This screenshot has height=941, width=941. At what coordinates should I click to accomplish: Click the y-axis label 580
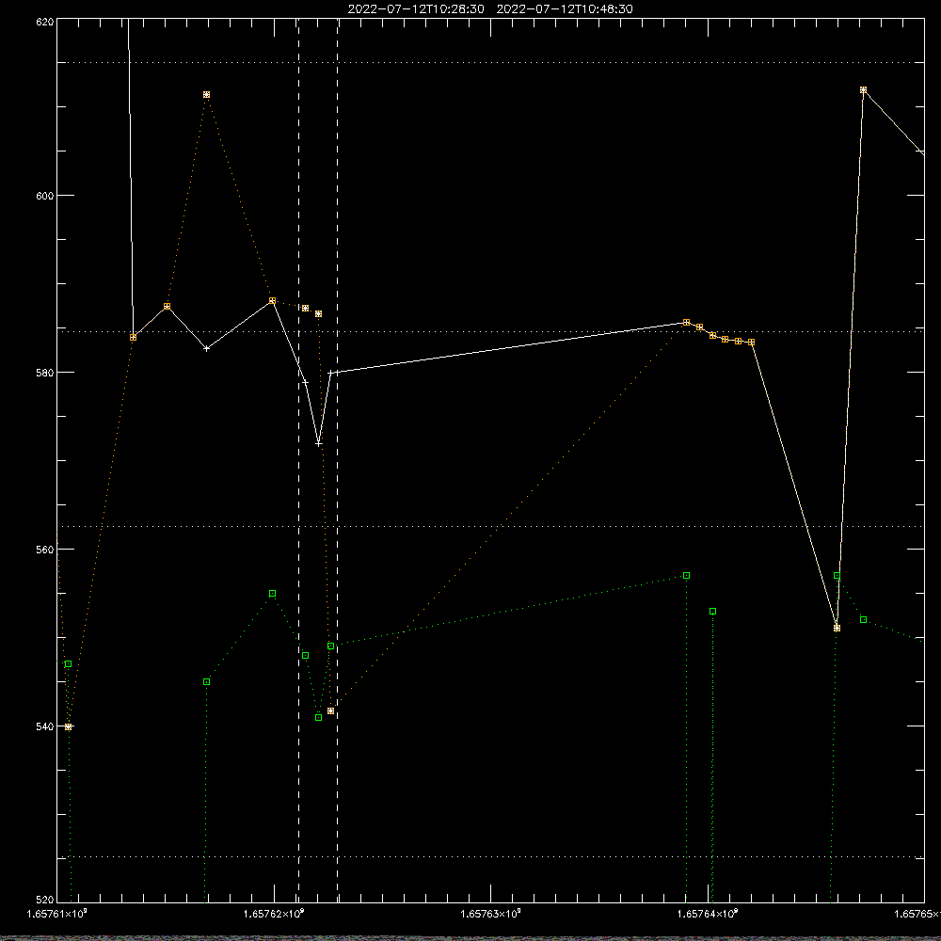click(45, 374)
